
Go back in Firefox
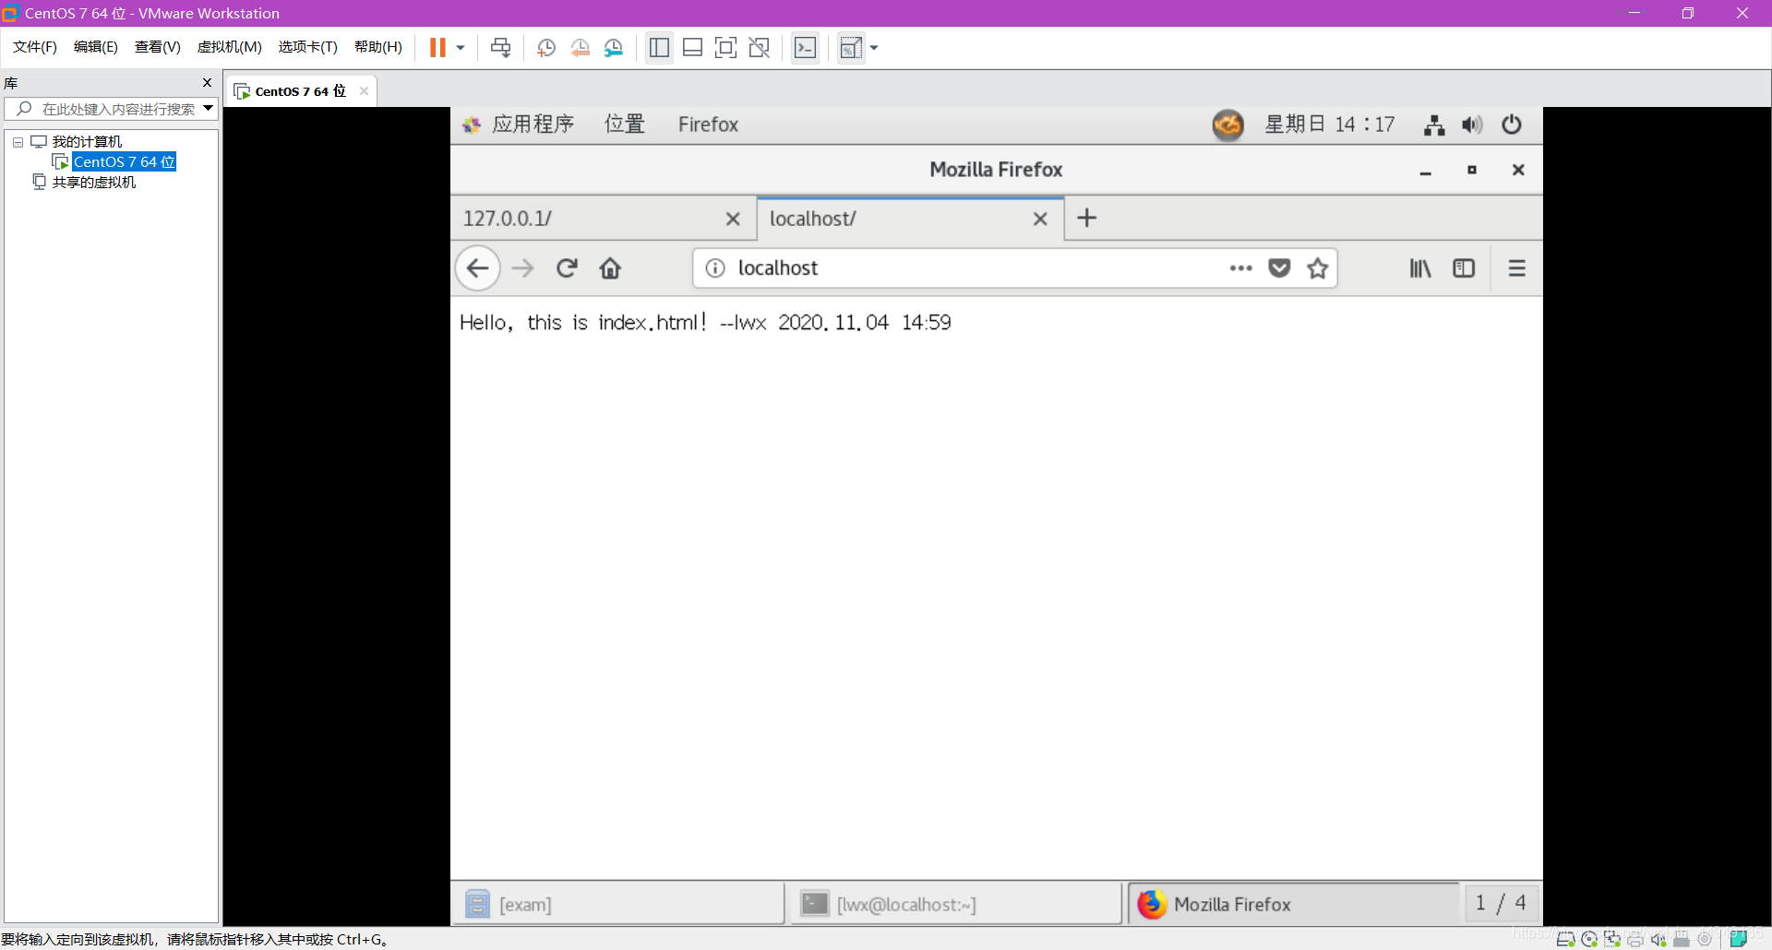477,268
